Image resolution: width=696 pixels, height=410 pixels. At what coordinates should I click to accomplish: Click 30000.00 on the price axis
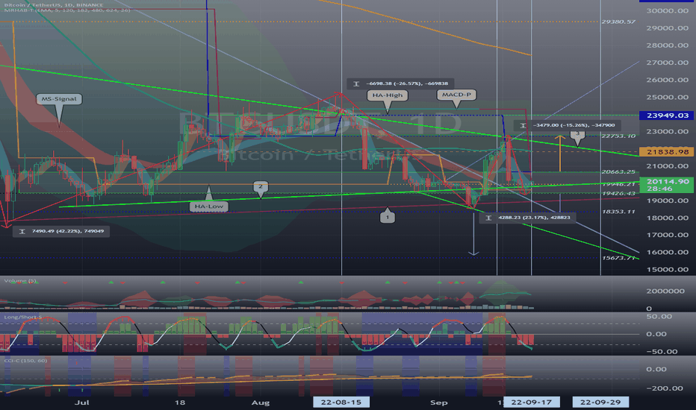click(x=667, y=10)
